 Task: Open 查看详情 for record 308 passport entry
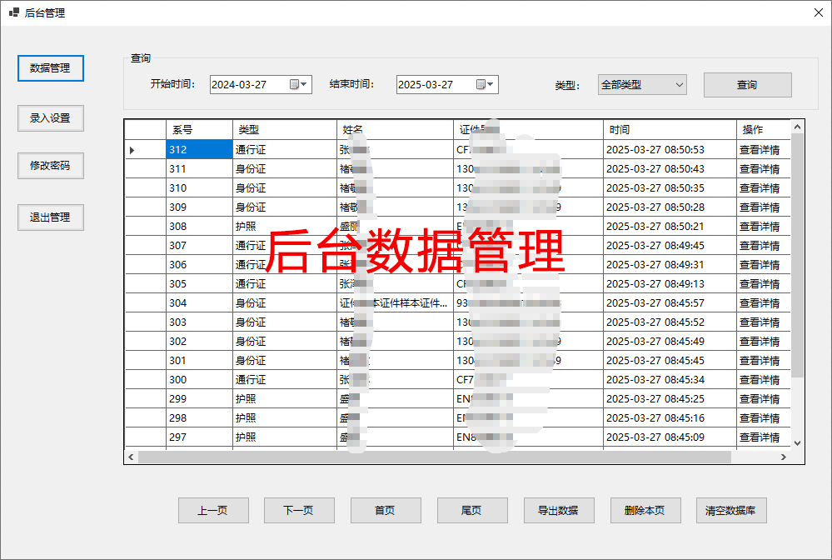point(761,226)
